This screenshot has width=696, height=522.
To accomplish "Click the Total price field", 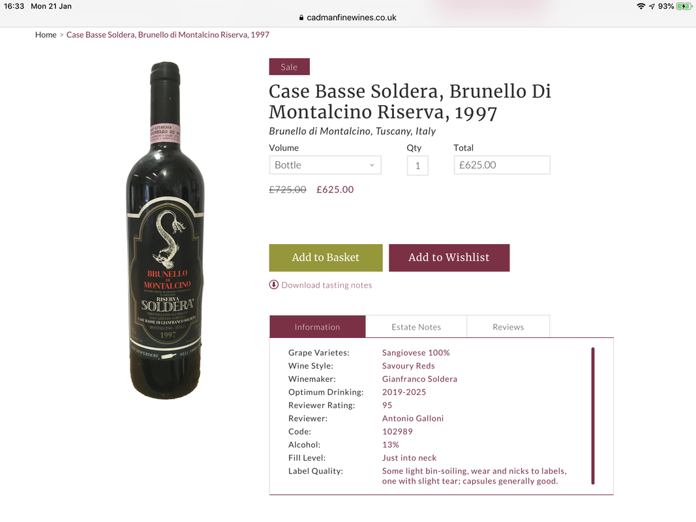I will coord(502,165).
